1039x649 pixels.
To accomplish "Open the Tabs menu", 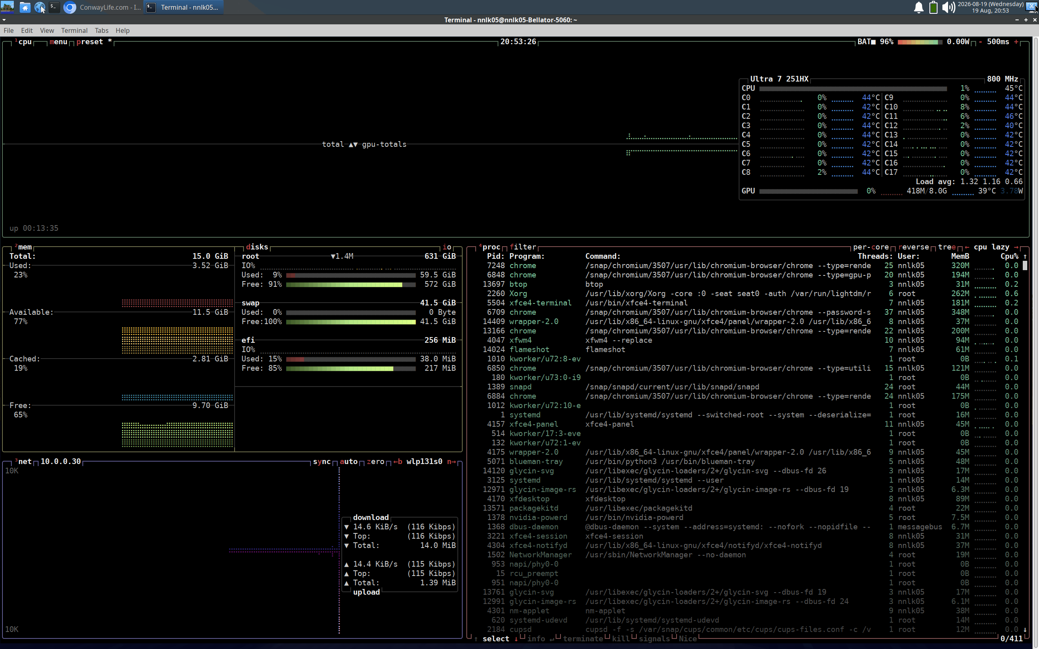I will point(101,30).
